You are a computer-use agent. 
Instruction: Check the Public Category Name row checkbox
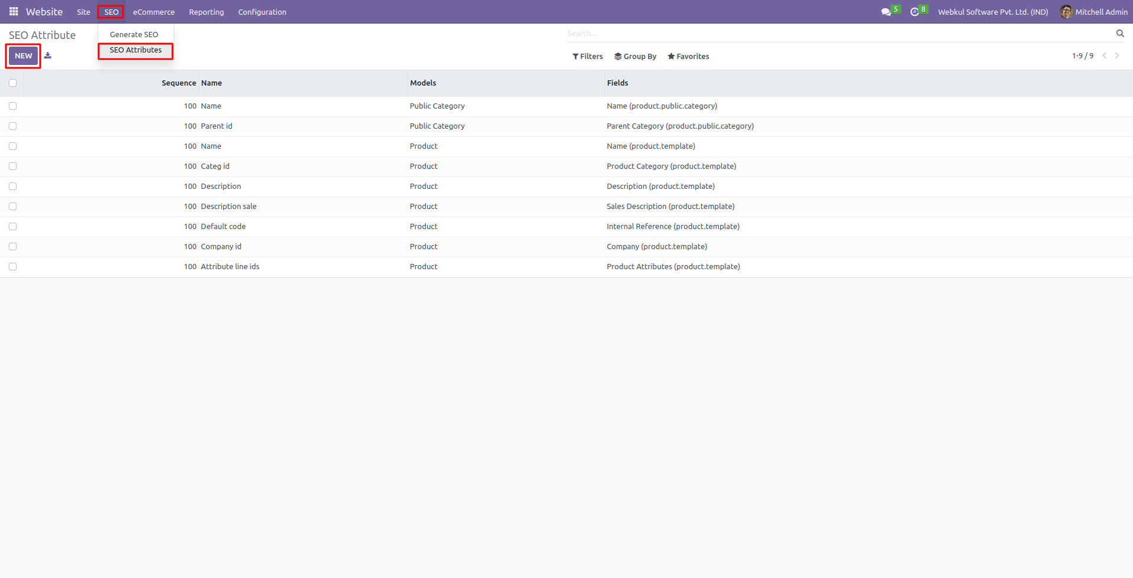(13, 106)
